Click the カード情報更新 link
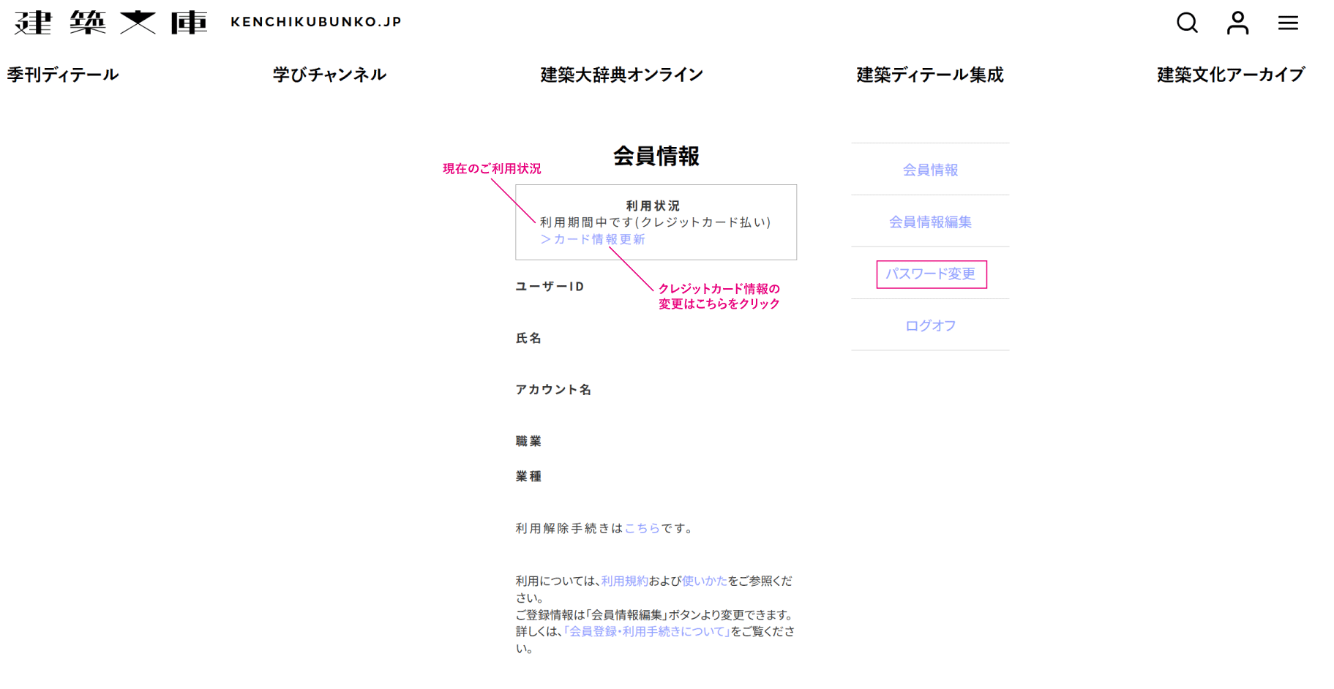The width and height of the screenshot is (1334, 689). [593, 239]
